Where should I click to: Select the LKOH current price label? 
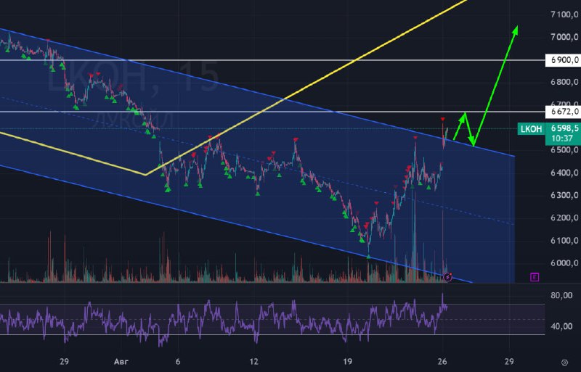coord(532,129)
